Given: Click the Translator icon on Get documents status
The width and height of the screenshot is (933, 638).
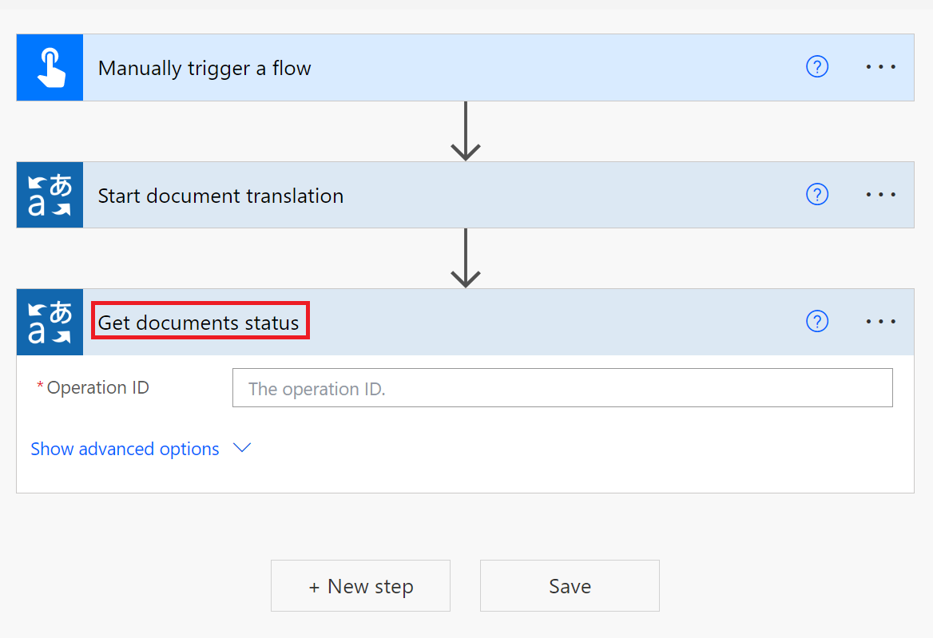Looking at the screenshot, I should pos(49,322).
